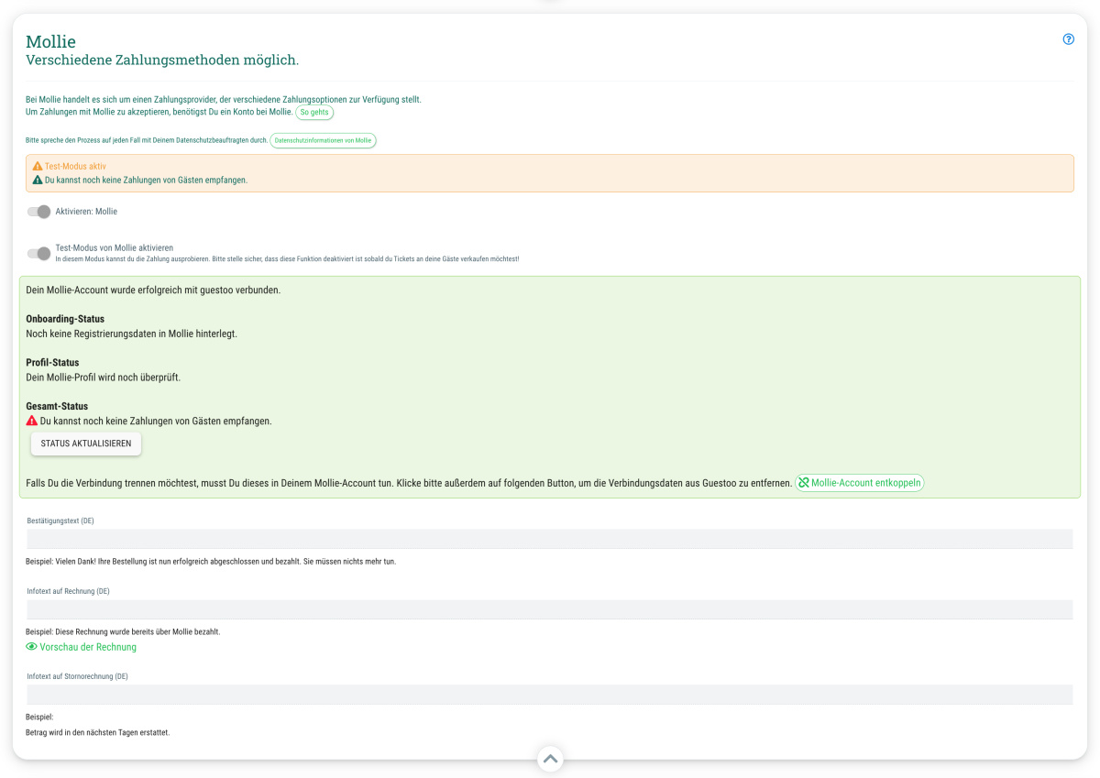
Task: Click the Mollie-Account entkoppeln button
Action: pyautogui.click(x=860, y=483)
